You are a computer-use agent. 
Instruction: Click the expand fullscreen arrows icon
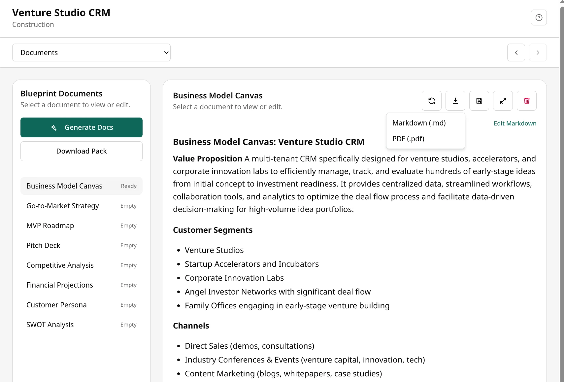(503, 101)
